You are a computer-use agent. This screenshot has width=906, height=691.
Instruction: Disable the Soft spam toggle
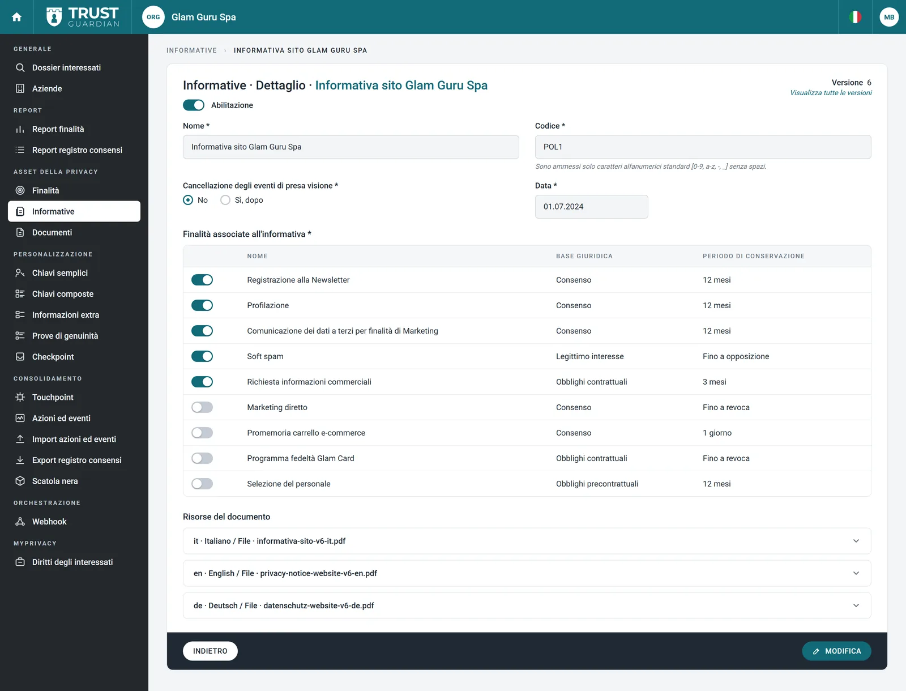[x=202, y=356]
